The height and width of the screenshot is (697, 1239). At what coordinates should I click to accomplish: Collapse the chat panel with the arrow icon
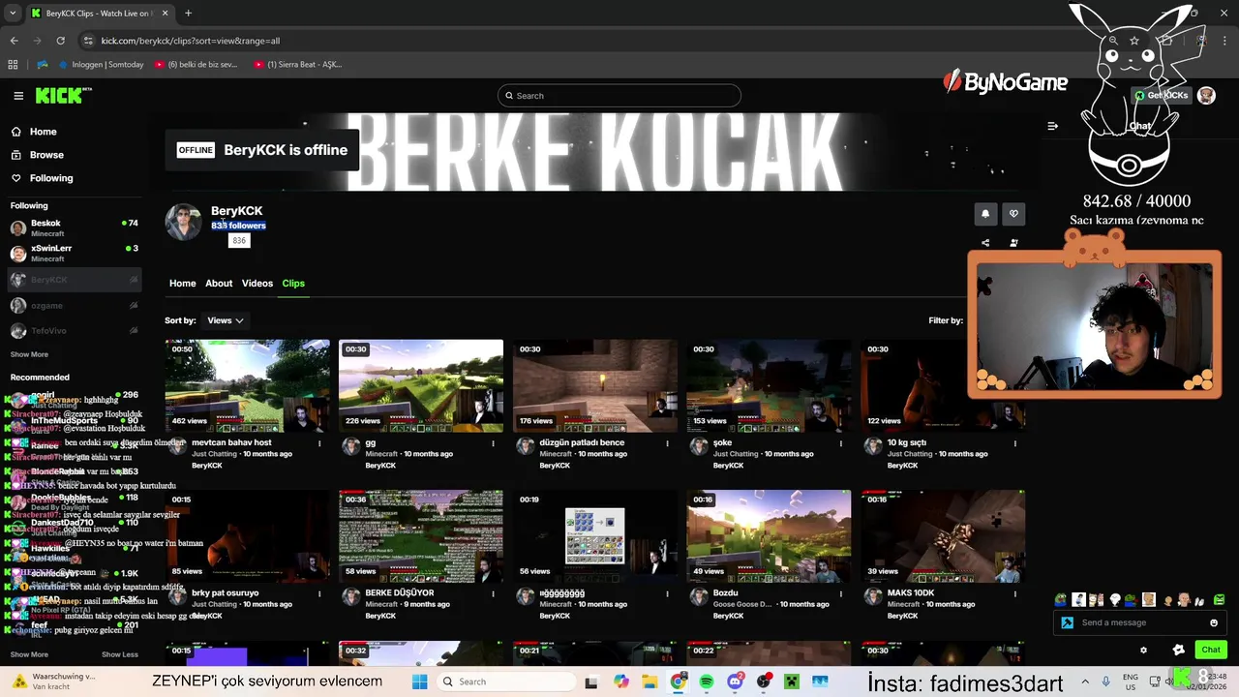[1053, 126]
